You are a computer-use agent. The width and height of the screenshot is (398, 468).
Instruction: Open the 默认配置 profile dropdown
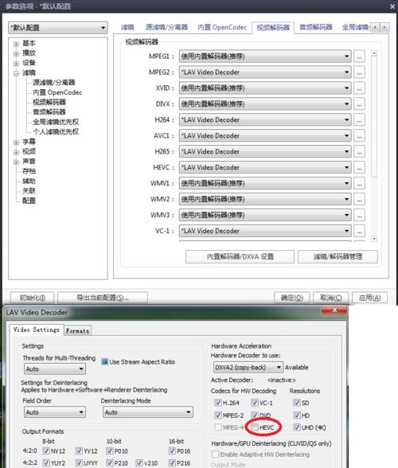click(58, 28)
